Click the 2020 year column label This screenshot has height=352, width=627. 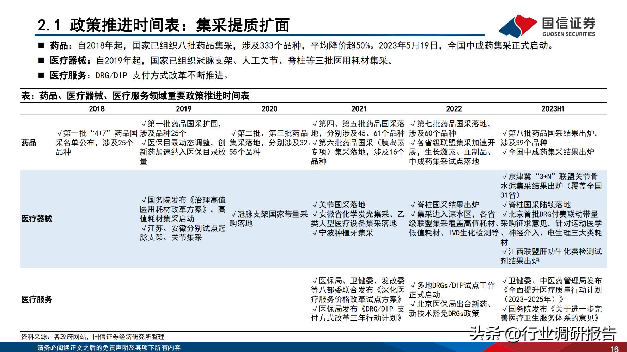pos(269,109)
